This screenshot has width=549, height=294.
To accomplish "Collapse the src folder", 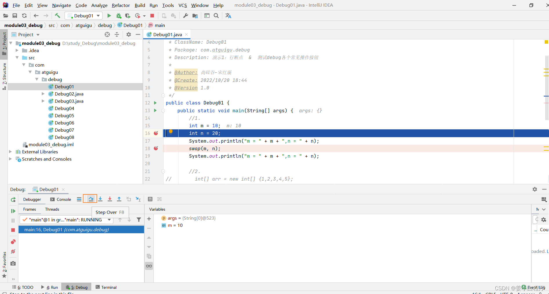I will [17, 58].
